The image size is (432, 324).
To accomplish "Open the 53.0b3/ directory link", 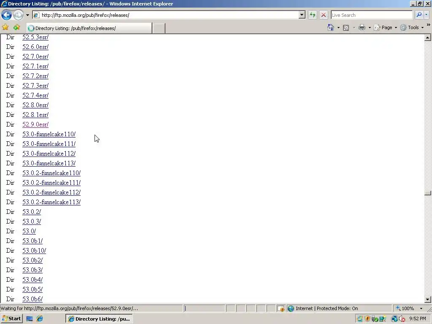I will pos(32,270).
